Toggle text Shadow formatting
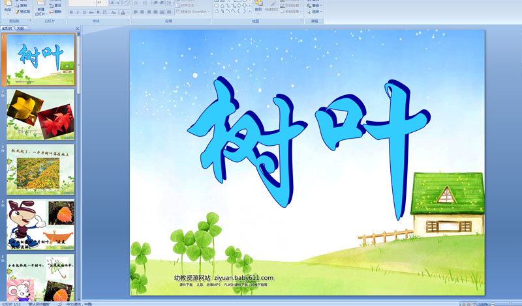The height and width of the screenshot is (306, 522). tap(99, 12)
